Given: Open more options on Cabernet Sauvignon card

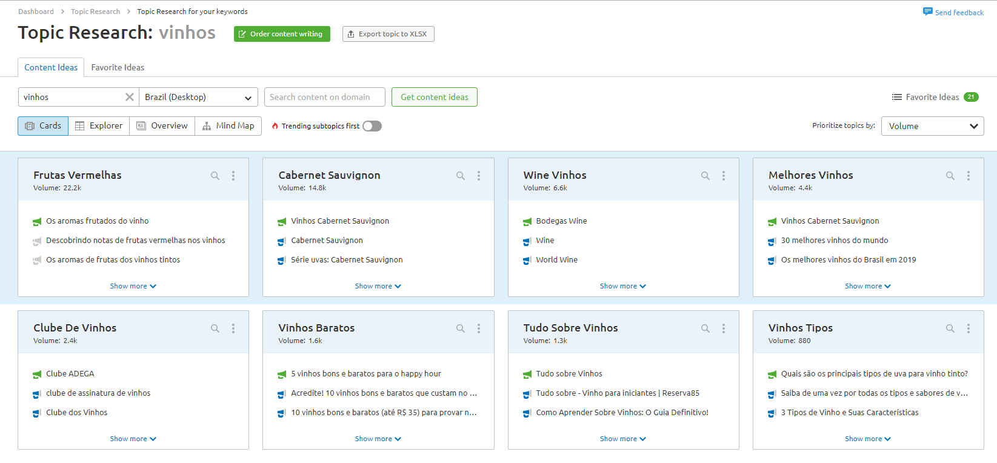Looking at the screenshot, I should coord(479,176).
